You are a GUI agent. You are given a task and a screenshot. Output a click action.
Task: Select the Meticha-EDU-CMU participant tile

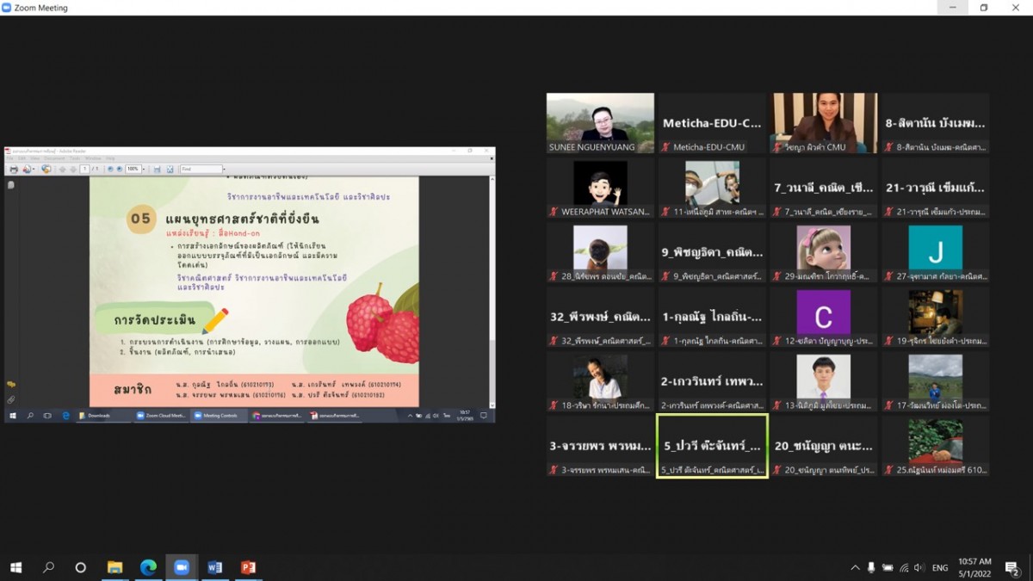coord(712,123)
